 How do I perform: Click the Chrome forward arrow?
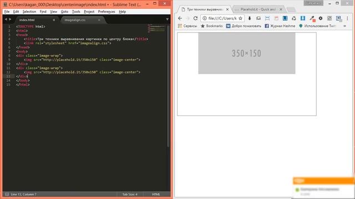click(x=187, y=18)
